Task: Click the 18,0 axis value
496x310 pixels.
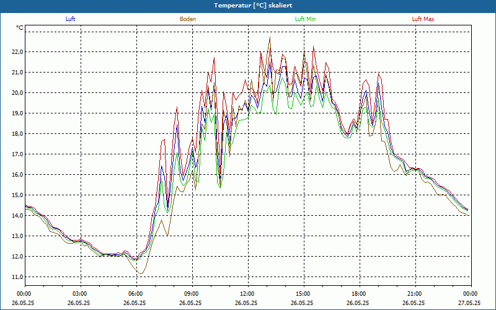Action: (18, 134)
